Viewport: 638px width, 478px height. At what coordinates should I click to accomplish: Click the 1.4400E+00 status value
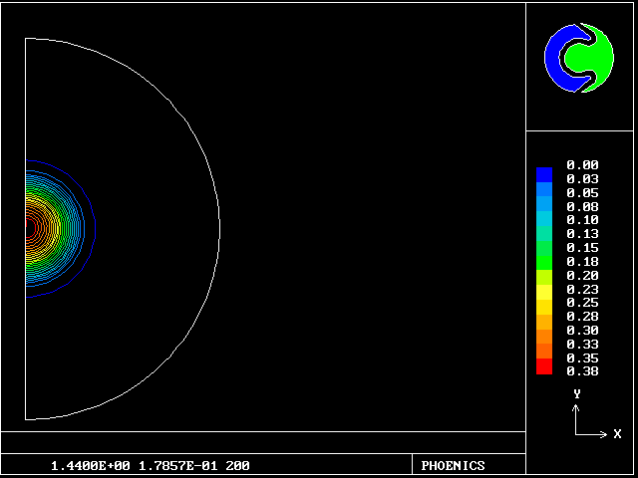(x=90, y=466)
